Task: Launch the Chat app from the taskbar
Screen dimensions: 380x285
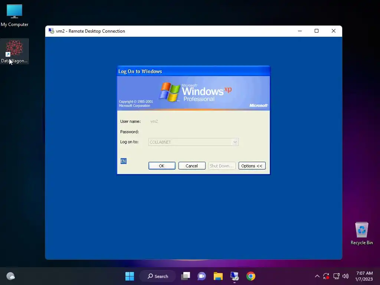Action: coord(202,276)
